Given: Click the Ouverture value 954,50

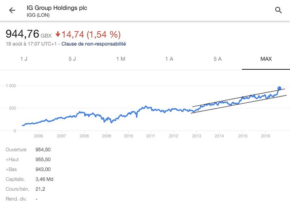Looking at the screenshot, I should pos(43,150).
